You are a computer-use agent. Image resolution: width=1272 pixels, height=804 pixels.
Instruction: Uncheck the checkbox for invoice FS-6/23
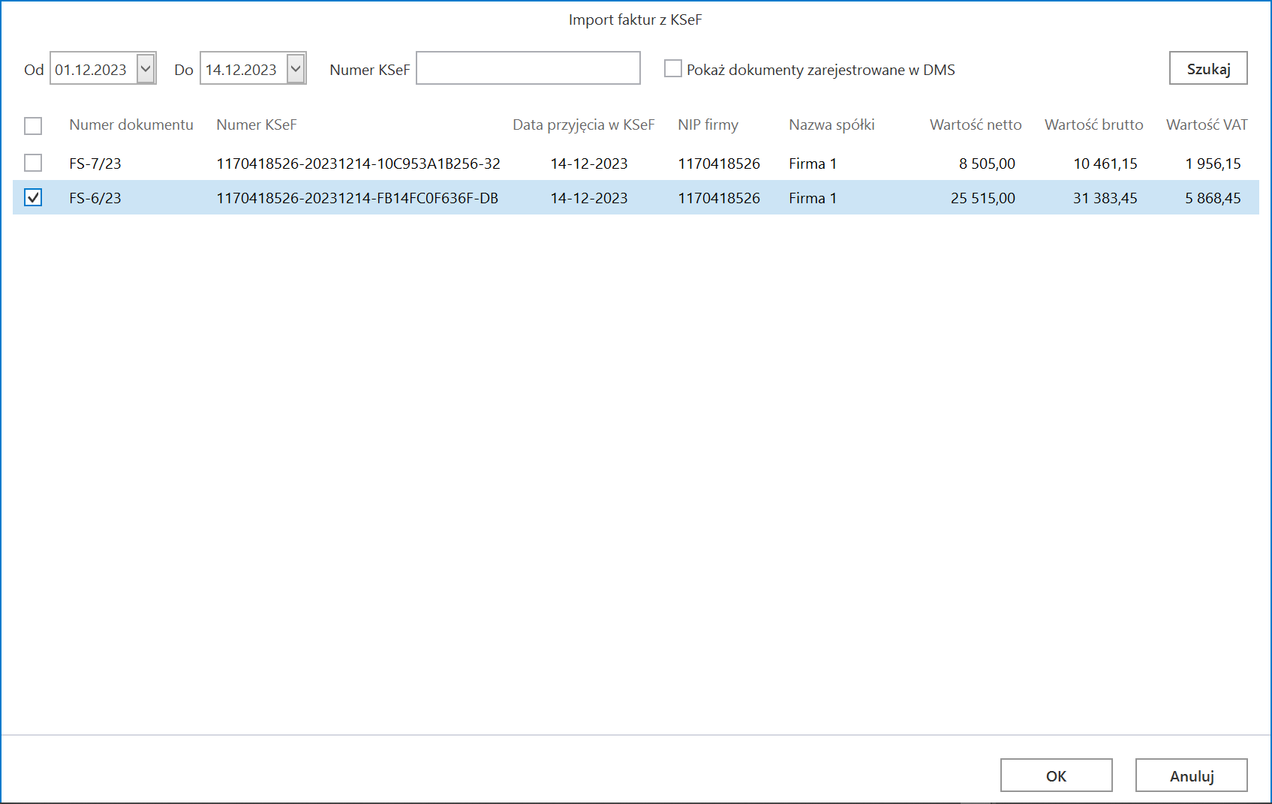[33, 197]
